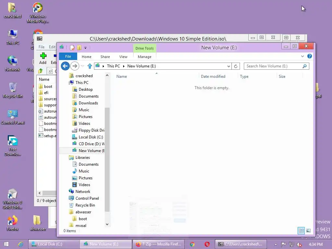Screen dimensions: 332x249
Task: Select Windows 8 Gold Edition shortcut
Action: 13,199
